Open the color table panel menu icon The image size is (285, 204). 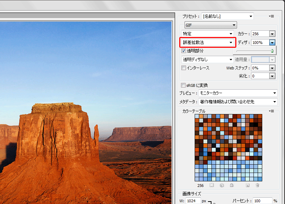[271, 111]
